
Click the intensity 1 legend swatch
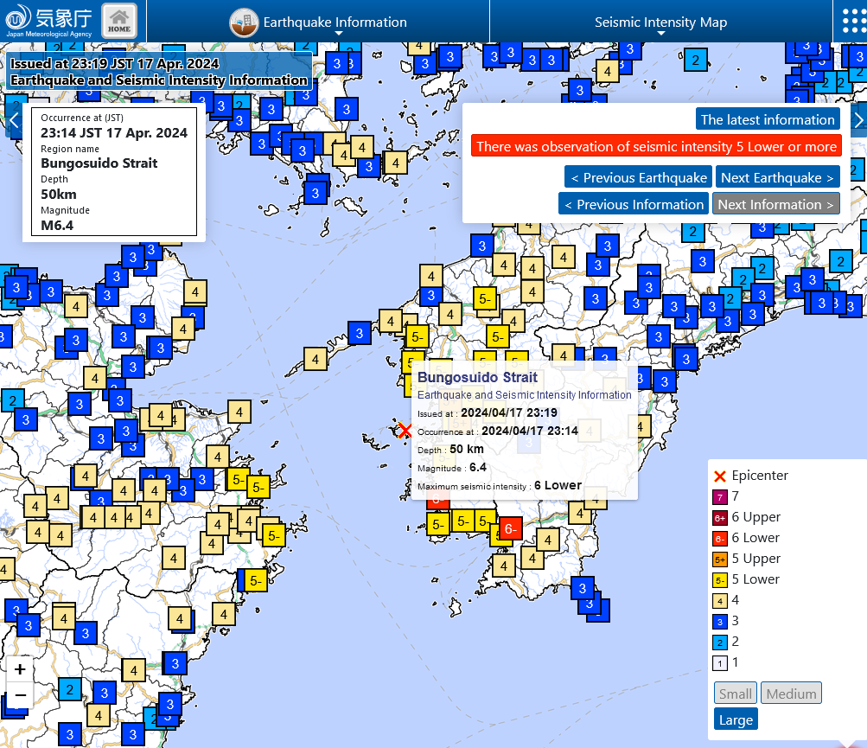[x=719, y=662]
